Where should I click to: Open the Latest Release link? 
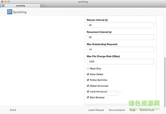(96, 110)
